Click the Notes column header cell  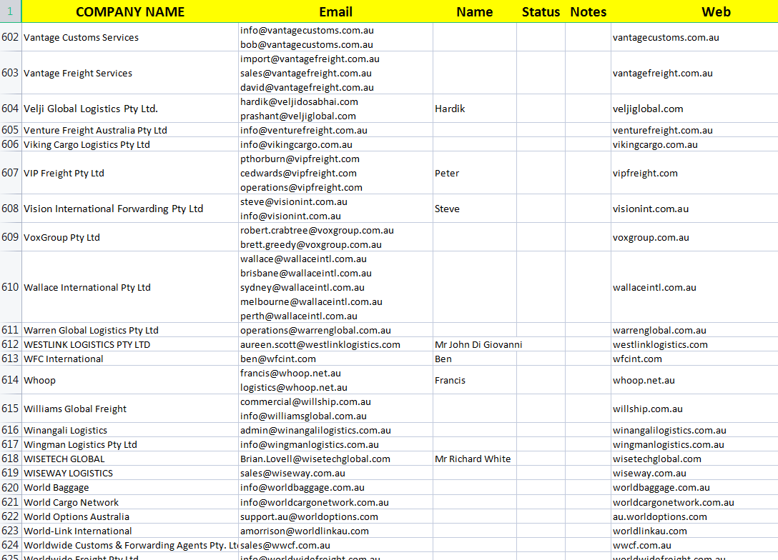[588, 11]
